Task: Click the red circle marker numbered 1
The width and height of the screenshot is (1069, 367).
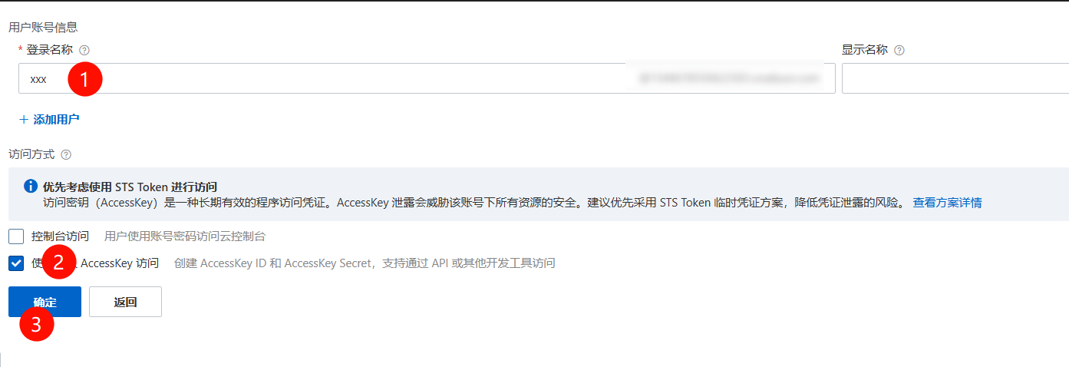Action: (84, 78)
